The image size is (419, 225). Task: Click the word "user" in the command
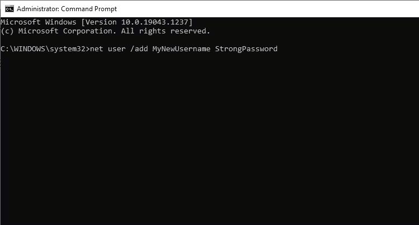(x=115, y=49)
